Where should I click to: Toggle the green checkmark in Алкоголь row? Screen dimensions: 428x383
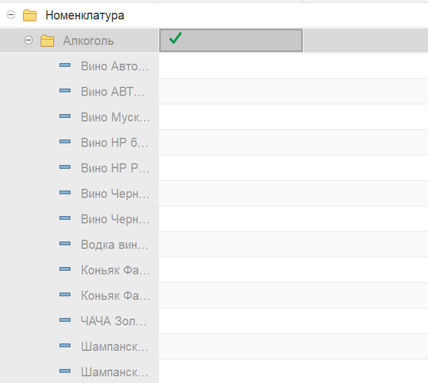click(175, 38)
